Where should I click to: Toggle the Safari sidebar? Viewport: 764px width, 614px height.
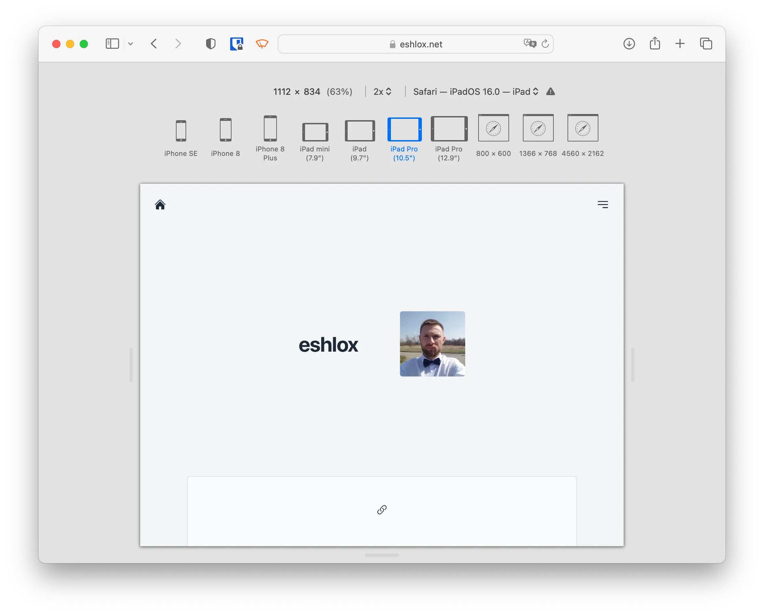(112, 43)
